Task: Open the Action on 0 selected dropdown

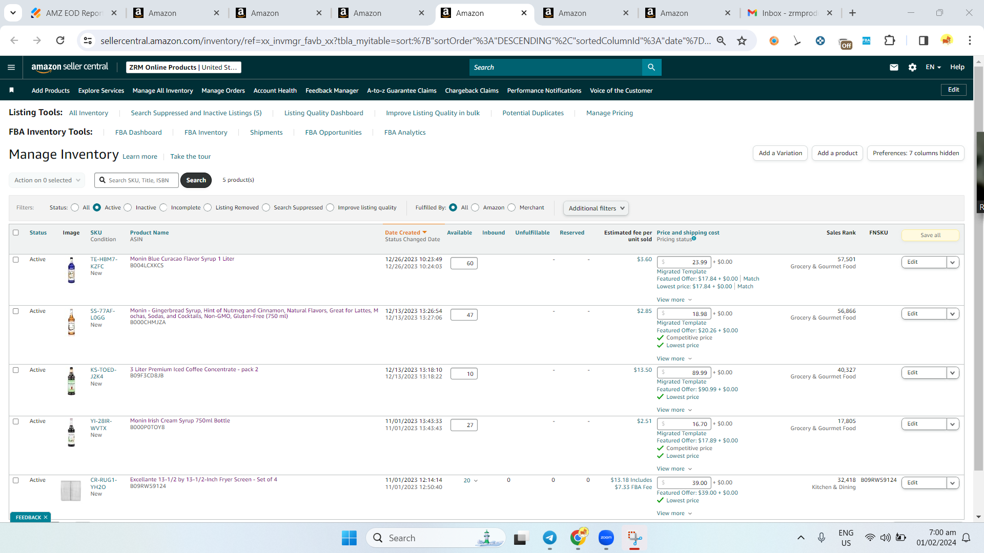Action: [47, 180]
